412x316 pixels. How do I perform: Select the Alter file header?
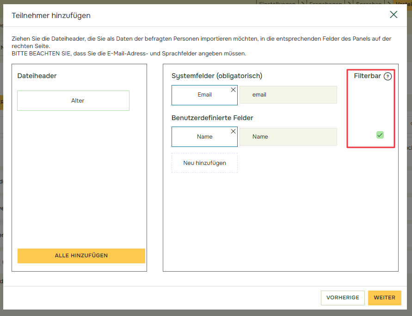(x=74, y=101)
